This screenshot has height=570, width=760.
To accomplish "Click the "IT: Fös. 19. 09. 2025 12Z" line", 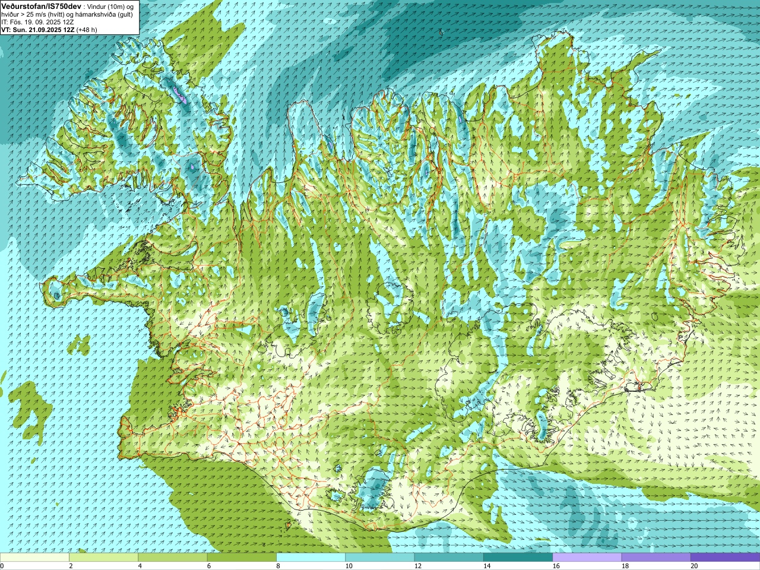I will pos(37,22).
